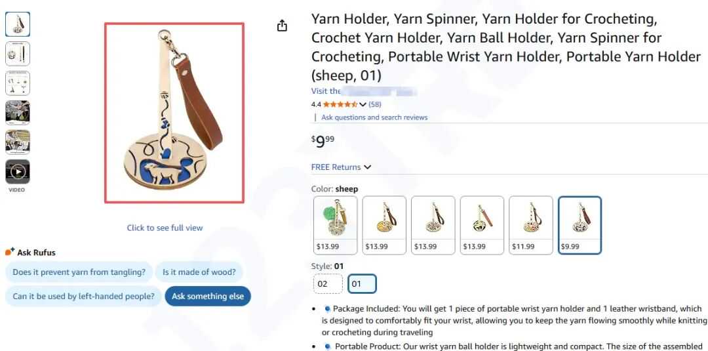The image size is (708, 351).
Task: Show the fourth product thumbnail photo
Action: coord(18,113)
